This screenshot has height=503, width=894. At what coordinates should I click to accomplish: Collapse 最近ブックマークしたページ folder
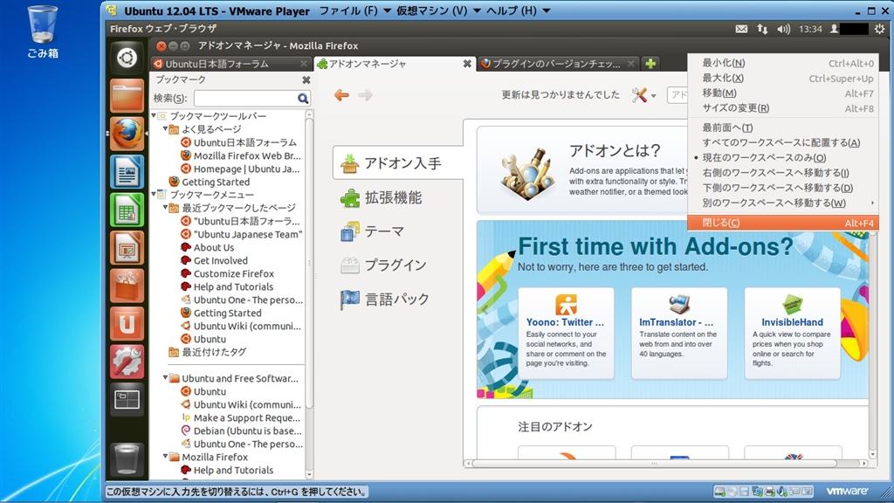tap(165, 208)
